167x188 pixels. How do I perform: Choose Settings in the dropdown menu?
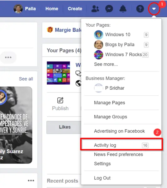pyautogui.click(x=102, y=164)
